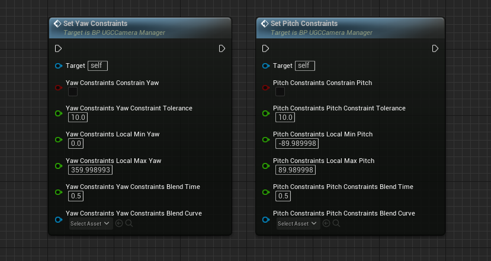Click the green Local Max Pitch float pin
The height and width of the screenshot is (261, 491).
click(266, 166)
